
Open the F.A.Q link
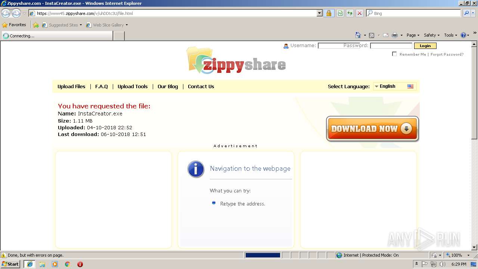click(102, 86)
